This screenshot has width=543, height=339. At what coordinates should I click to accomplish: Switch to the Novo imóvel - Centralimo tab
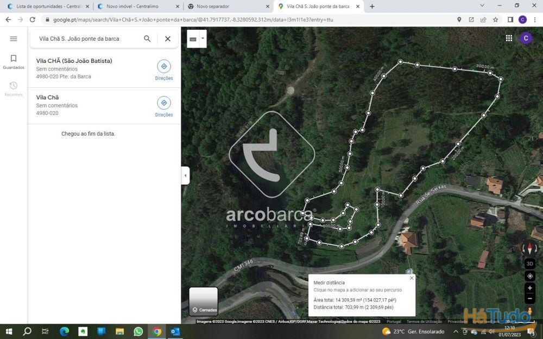(x=133, y=6)
